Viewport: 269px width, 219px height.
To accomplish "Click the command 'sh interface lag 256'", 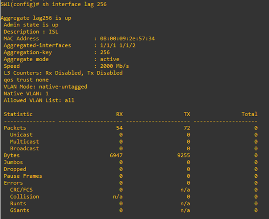I will [x=75, y=4].
